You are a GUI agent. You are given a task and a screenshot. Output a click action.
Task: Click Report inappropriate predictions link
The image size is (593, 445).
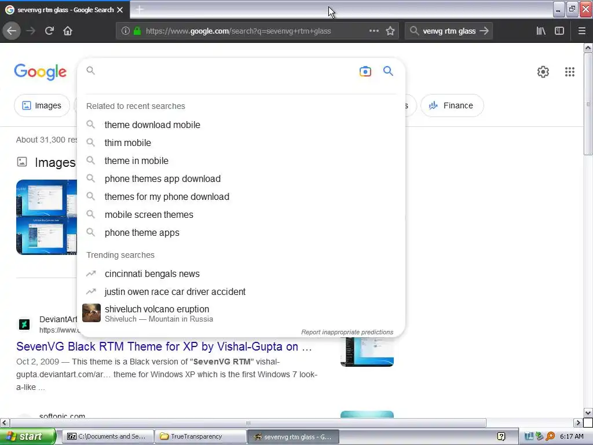pyautogui.click(x=347, y=332)
